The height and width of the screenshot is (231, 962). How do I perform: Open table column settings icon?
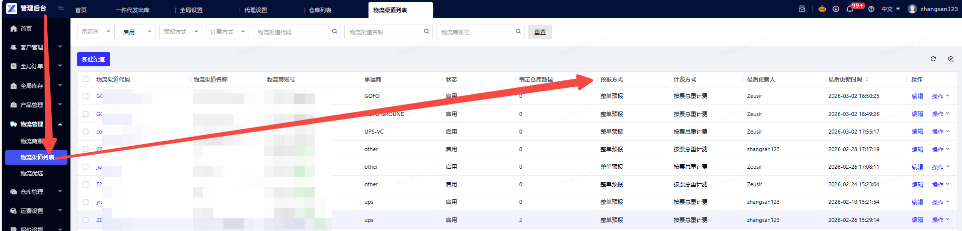(950, 59)
